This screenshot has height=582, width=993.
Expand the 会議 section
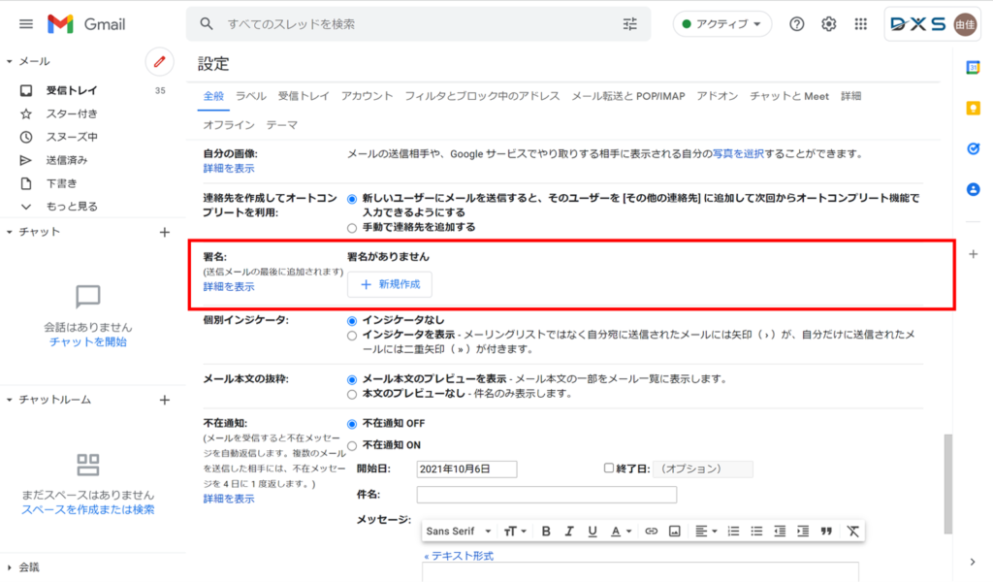click(x=10, y=567)
